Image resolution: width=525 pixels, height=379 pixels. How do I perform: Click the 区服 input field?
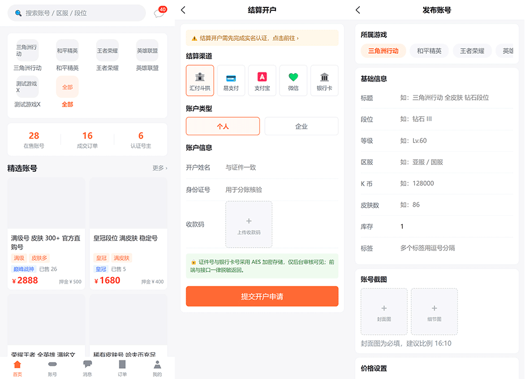pyautogui.click(x=457, y=162)
